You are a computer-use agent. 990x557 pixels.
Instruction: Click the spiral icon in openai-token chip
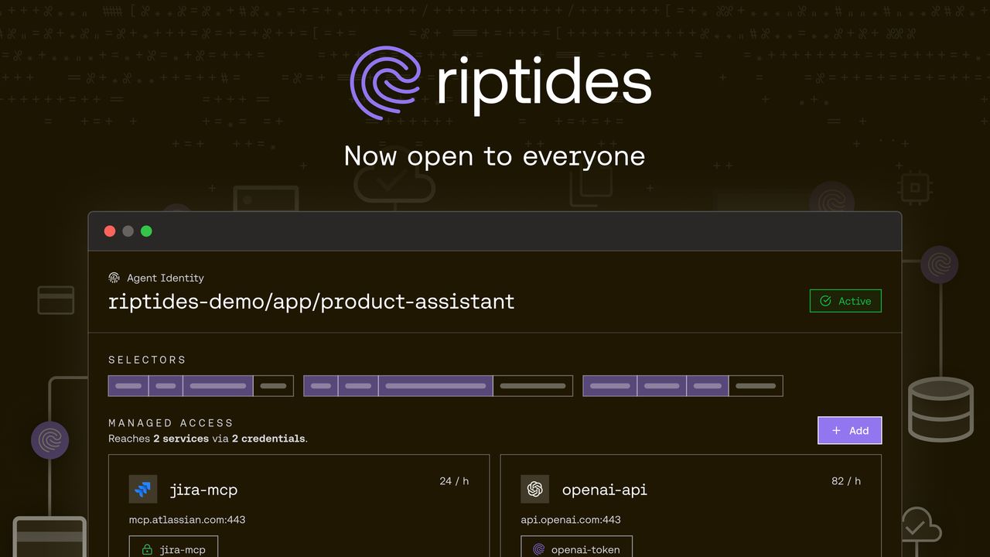pyautogui.click(x=539, y=550)
